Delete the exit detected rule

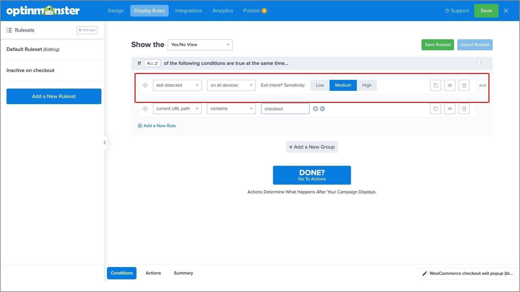point(464,85)
